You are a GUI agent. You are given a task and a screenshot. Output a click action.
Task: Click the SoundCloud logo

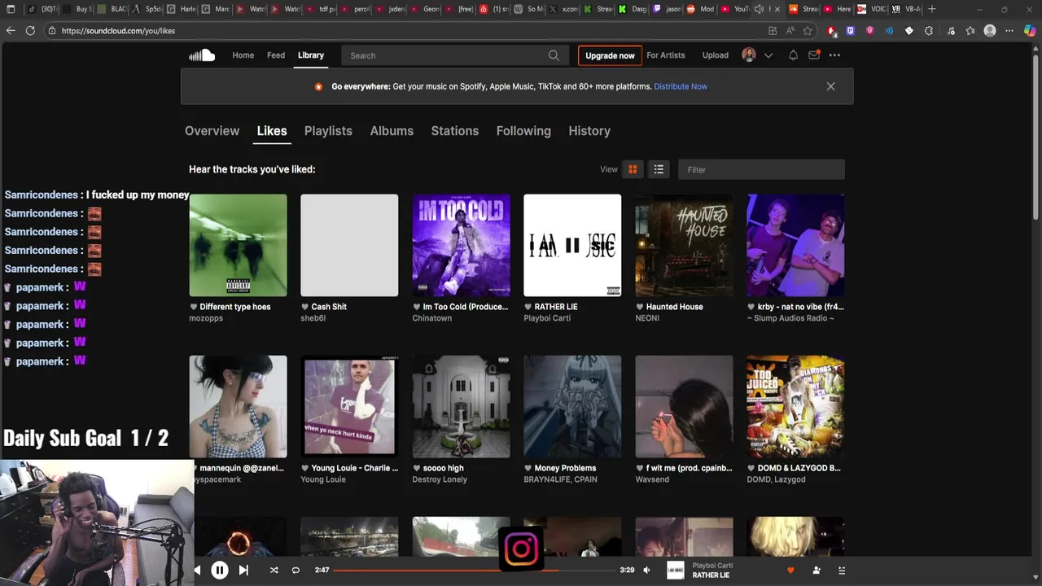pyautogui.click(x=202, y=55)
